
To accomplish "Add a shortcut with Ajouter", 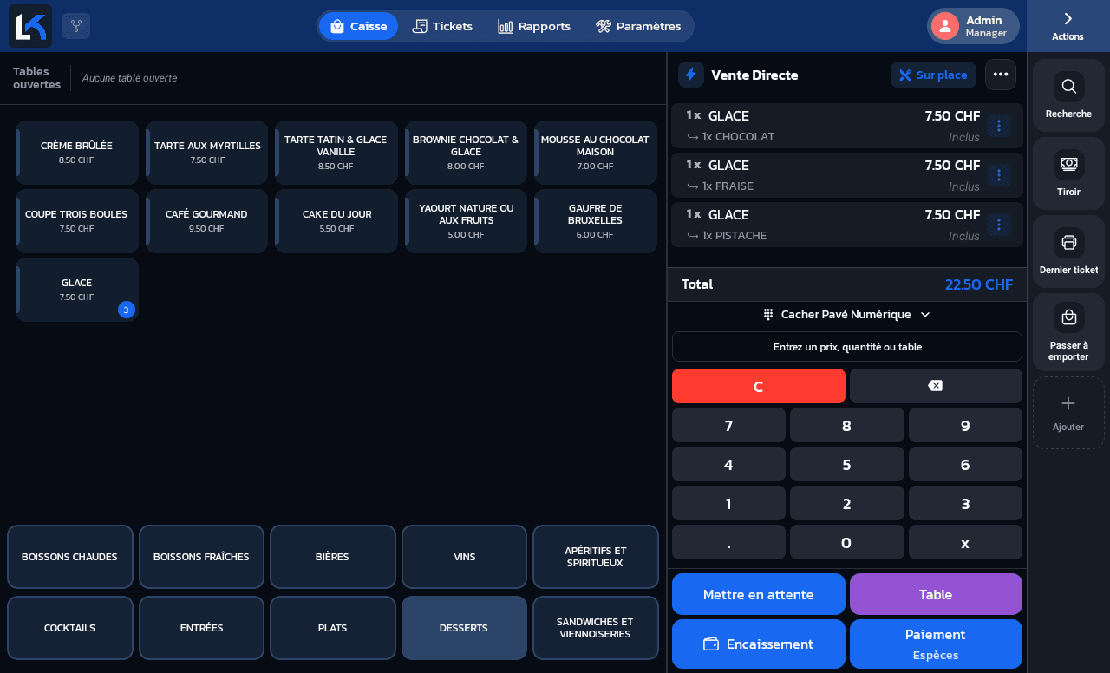I will pyautogui.click(x=1068, y=413).
